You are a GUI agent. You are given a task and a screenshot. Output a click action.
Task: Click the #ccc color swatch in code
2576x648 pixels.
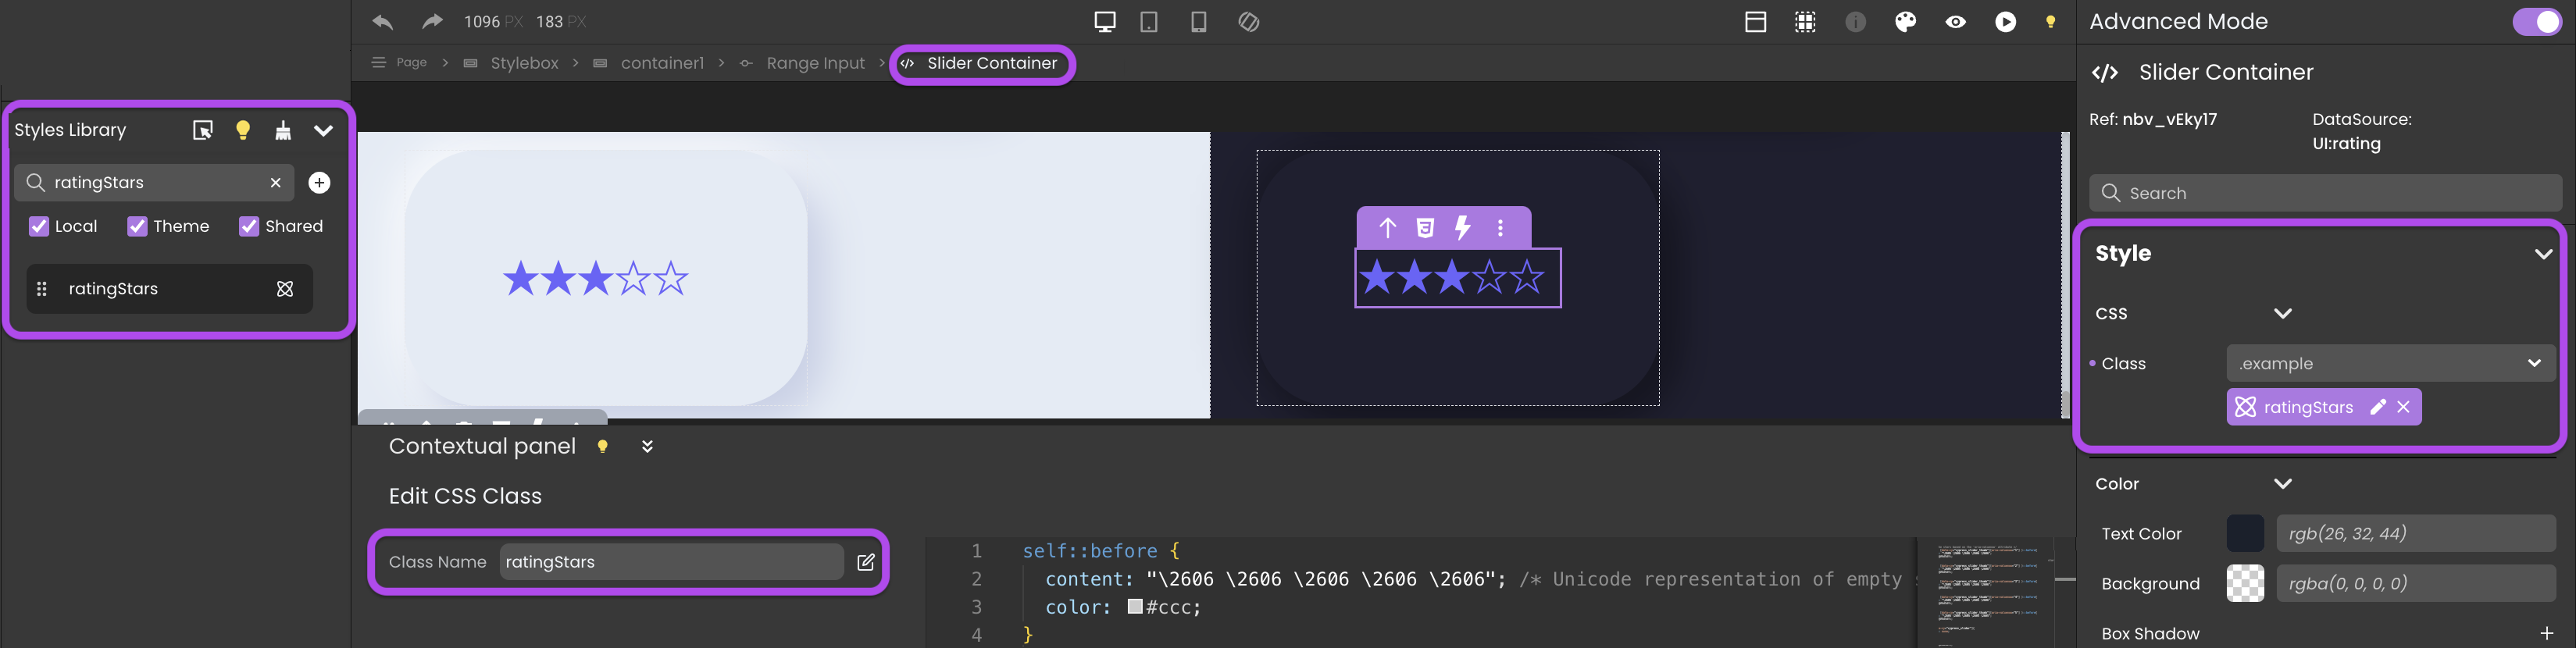(x=1134, y=607)
